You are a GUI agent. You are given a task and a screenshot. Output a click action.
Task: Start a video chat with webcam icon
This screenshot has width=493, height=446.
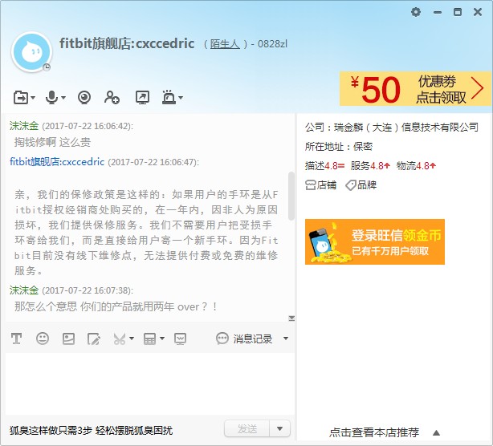(84, 97)
